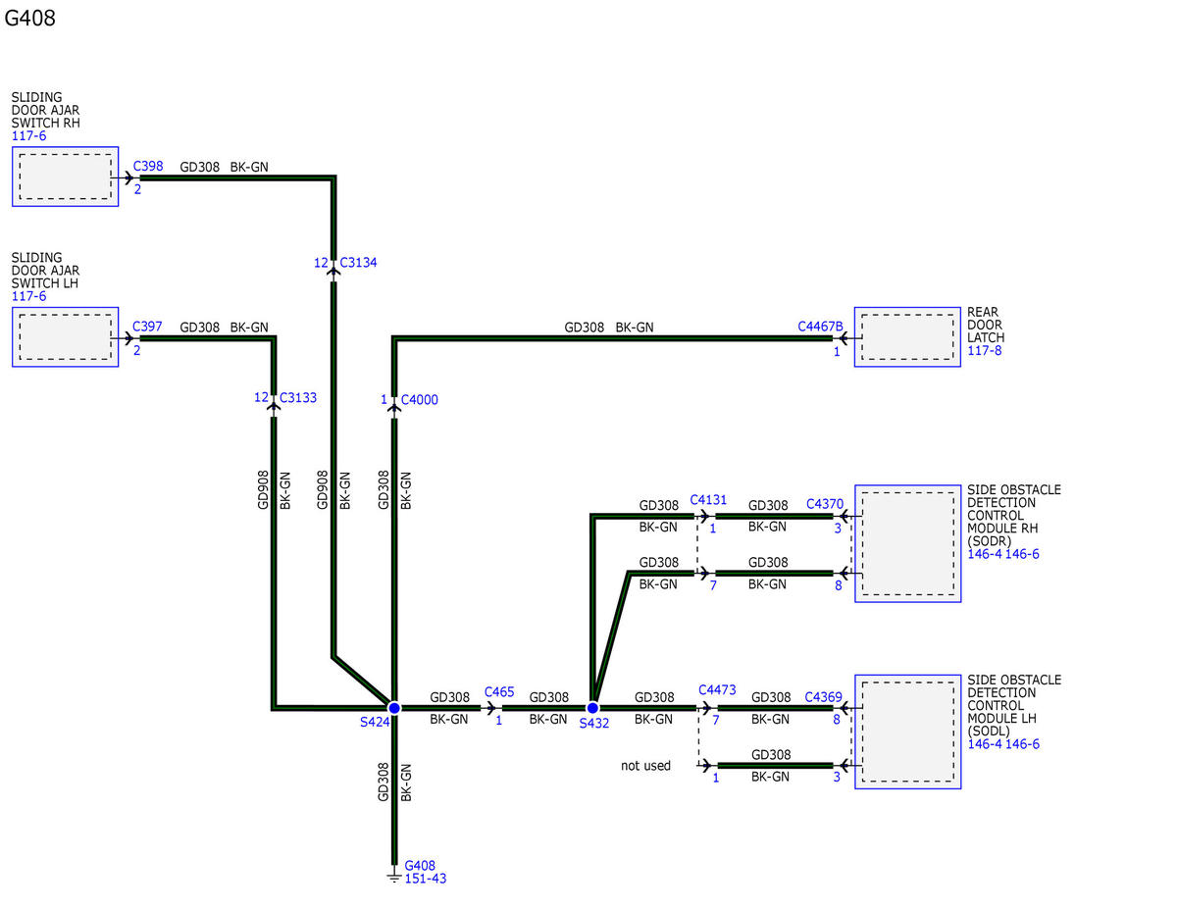Click the C4370 connector label
The height and width of the screenshot is (909, 1177).
click(x=825, y=504)
